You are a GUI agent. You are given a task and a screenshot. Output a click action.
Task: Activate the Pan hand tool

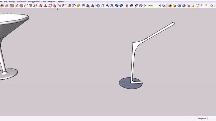(103, 6)
